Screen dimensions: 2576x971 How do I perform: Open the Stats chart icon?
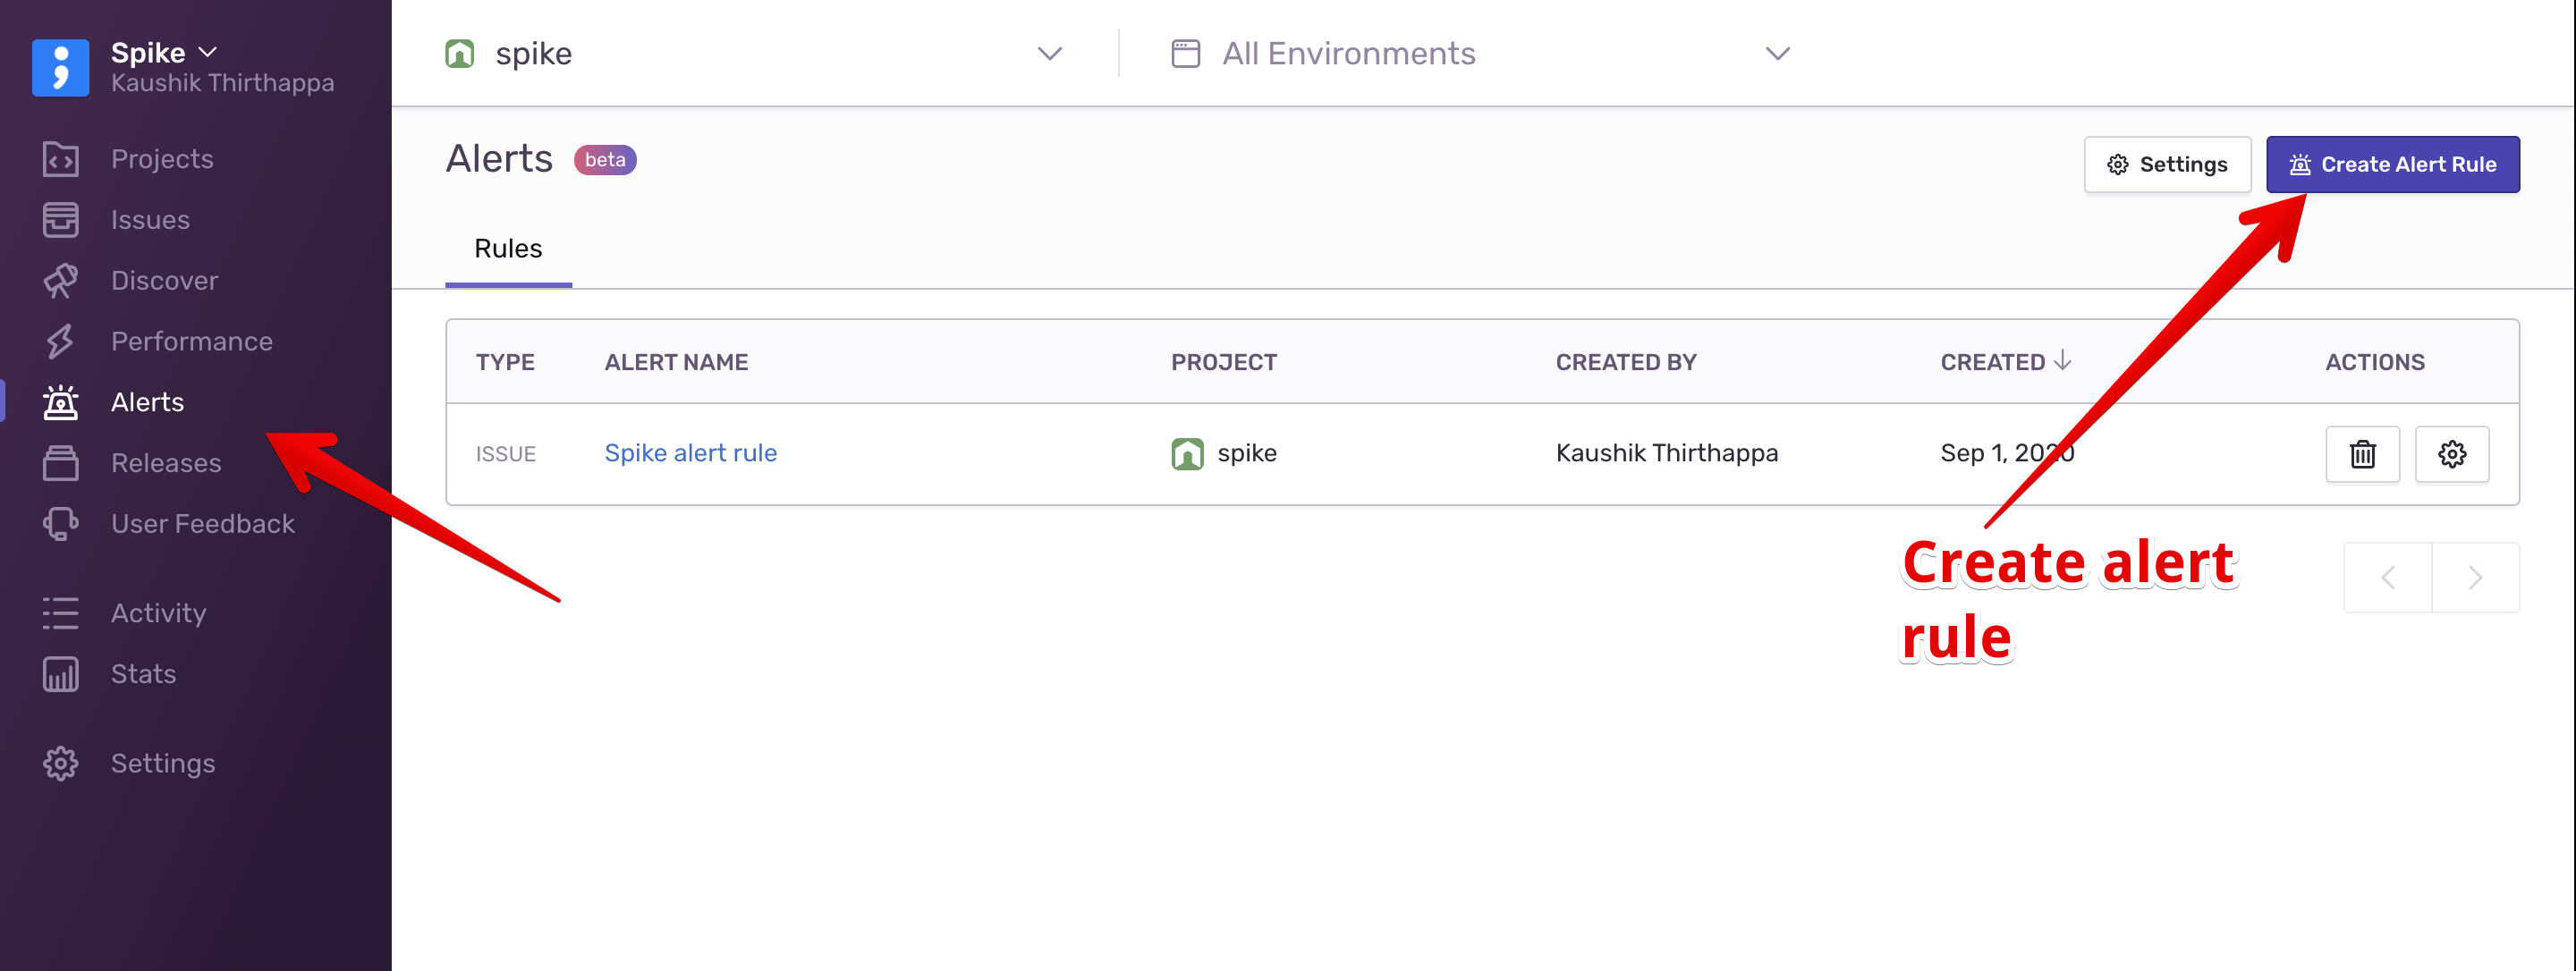(60, 674)
